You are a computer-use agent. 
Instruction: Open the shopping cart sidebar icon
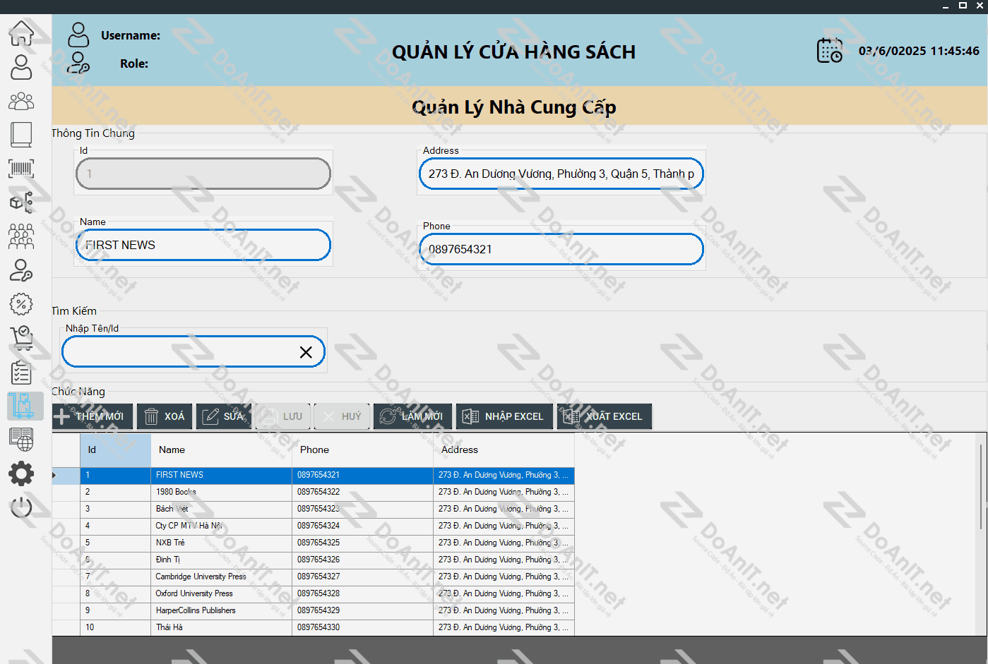tap(21, 338)
